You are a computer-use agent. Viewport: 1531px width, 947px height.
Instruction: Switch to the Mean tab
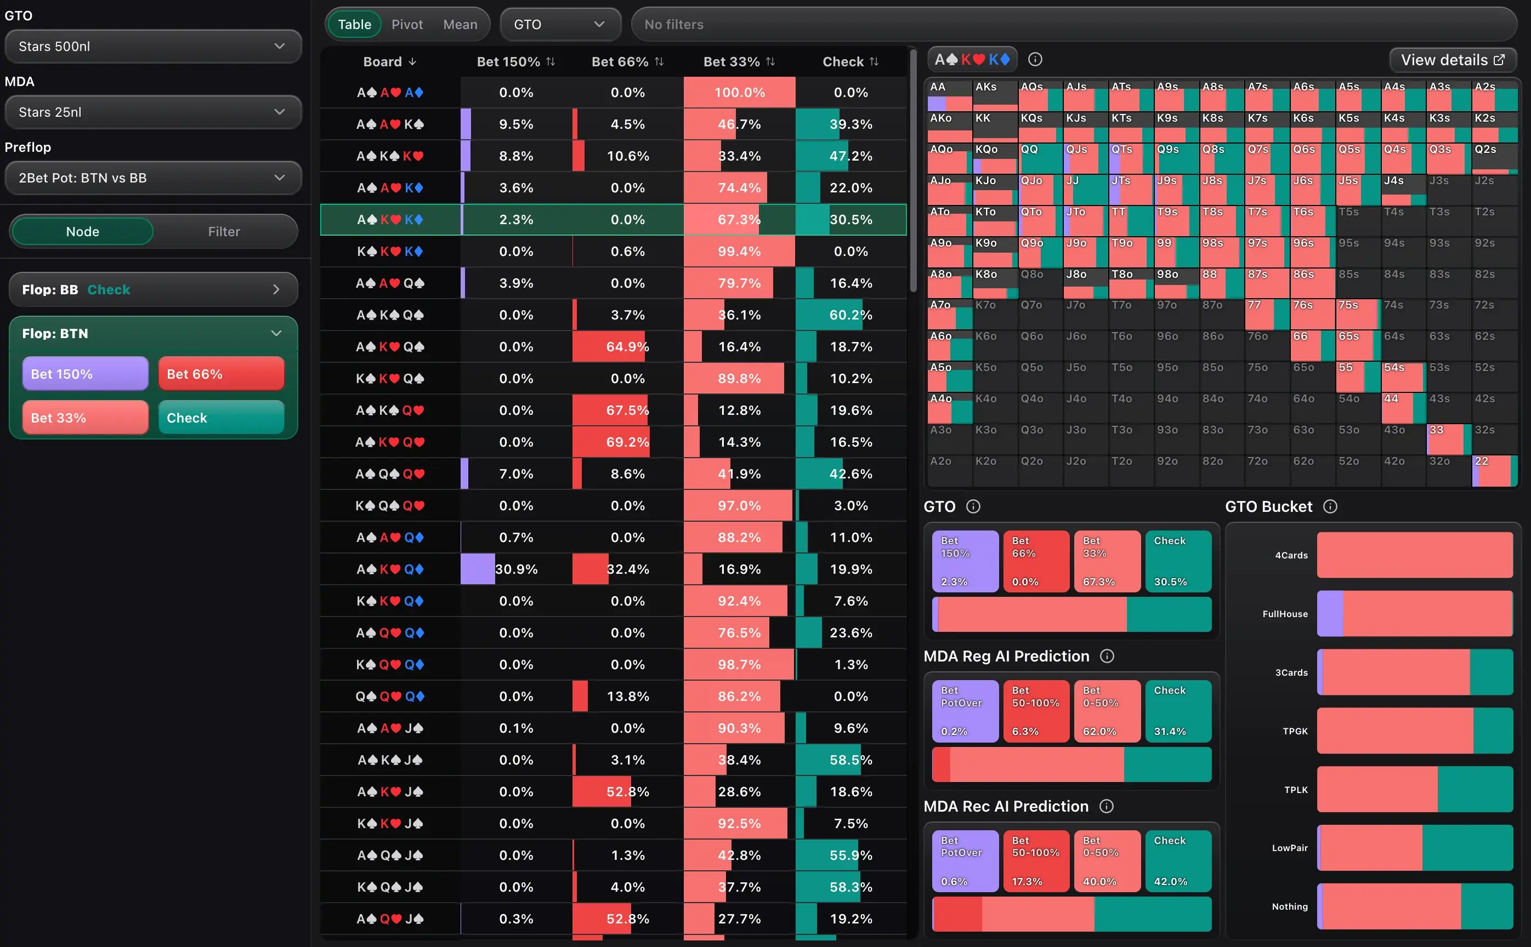point(460,25)
